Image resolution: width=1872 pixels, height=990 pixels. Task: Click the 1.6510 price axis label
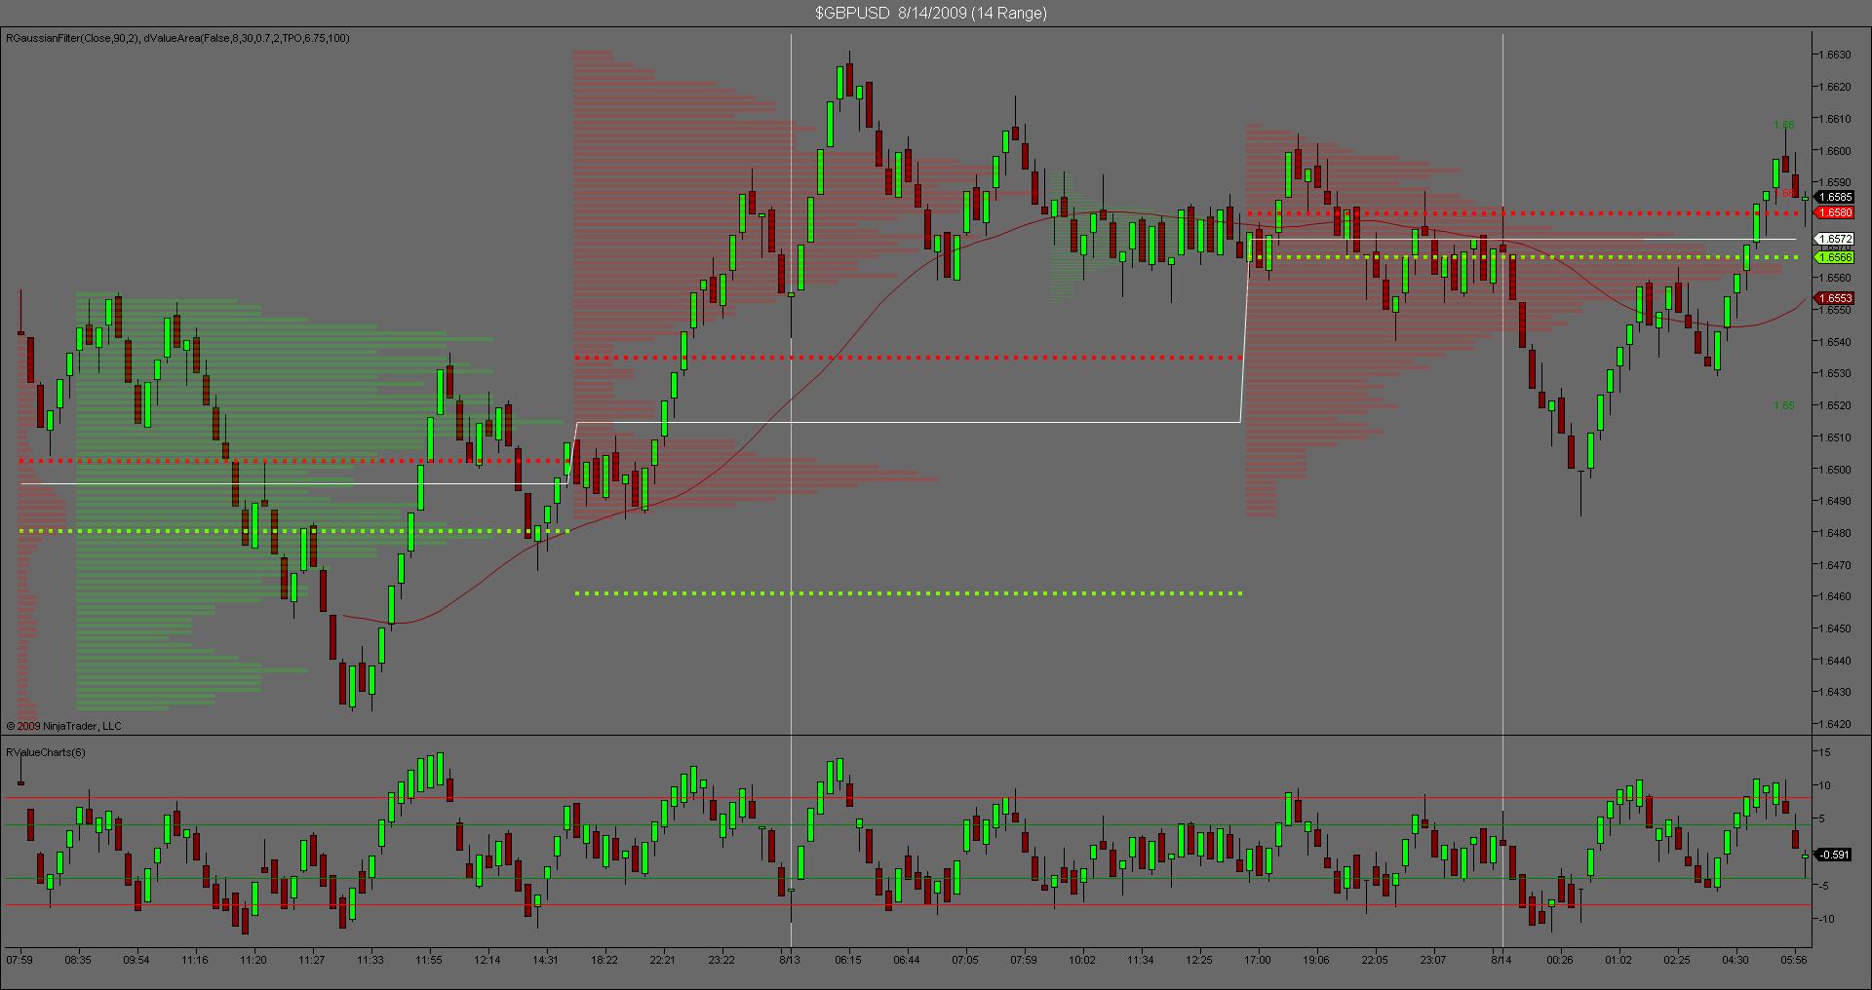1836,437
